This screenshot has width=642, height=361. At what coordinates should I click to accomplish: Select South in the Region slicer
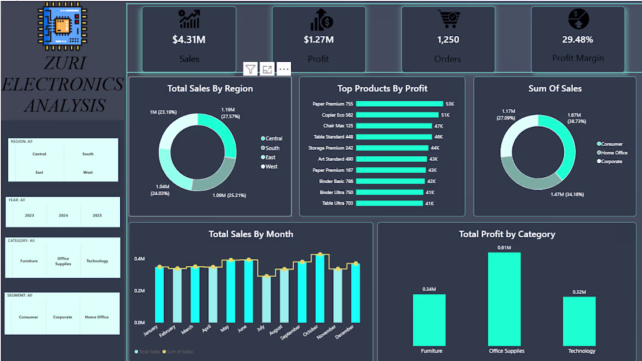88,154
